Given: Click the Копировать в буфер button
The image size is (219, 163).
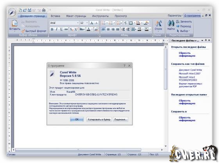Looking at the screenshot, I should point(99,120).
